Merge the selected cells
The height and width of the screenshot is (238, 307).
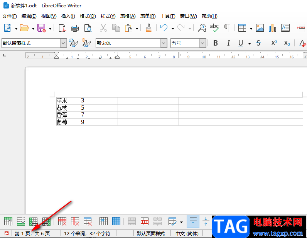click(132, 221)
